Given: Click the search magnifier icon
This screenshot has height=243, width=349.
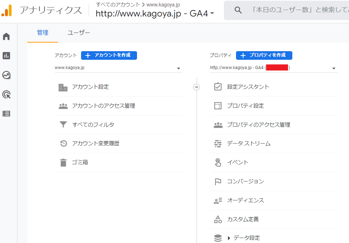Looking at the screenshot, I should coord(238,10).
